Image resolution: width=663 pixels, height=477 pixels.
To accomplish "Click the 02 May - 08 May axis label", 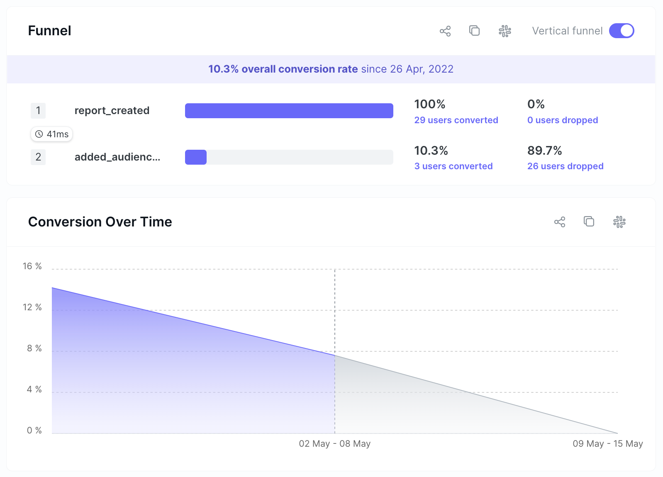I will [x=334, y=444].
